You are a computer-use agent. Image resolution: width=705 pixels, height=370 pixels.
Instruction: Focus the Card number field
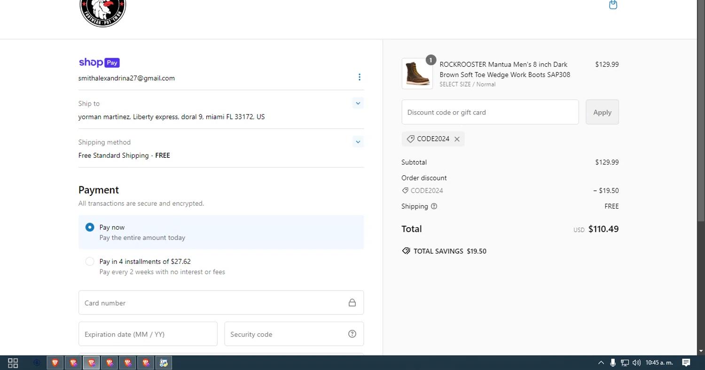[x=221, y=303]
